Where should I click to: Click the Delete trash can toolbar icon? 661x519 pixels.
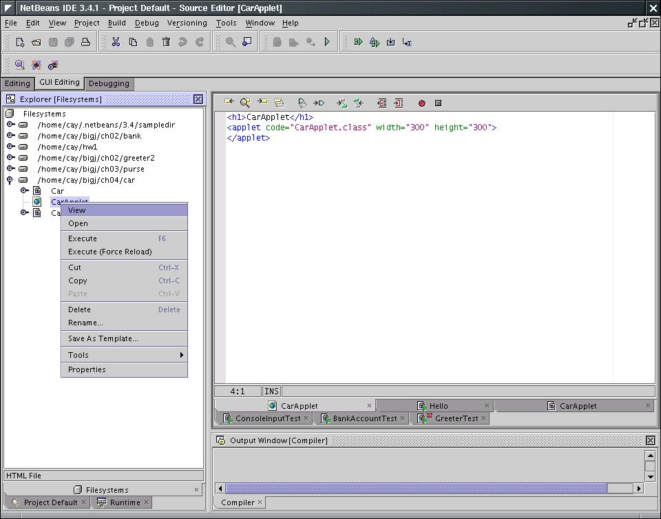click(166, 42)
